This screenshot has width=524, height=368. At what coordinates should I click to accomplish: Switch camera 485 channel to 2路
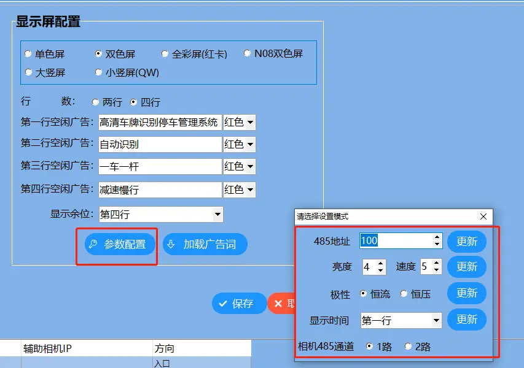click(409, 346)
